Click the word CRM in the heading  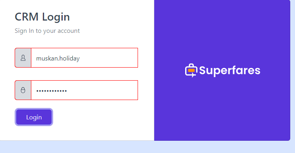[27, 17]
